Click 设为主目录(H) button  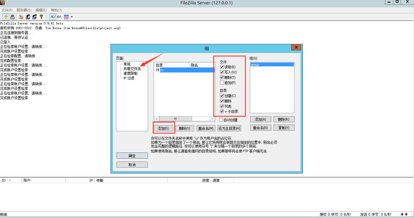click(x=229, y=128)
